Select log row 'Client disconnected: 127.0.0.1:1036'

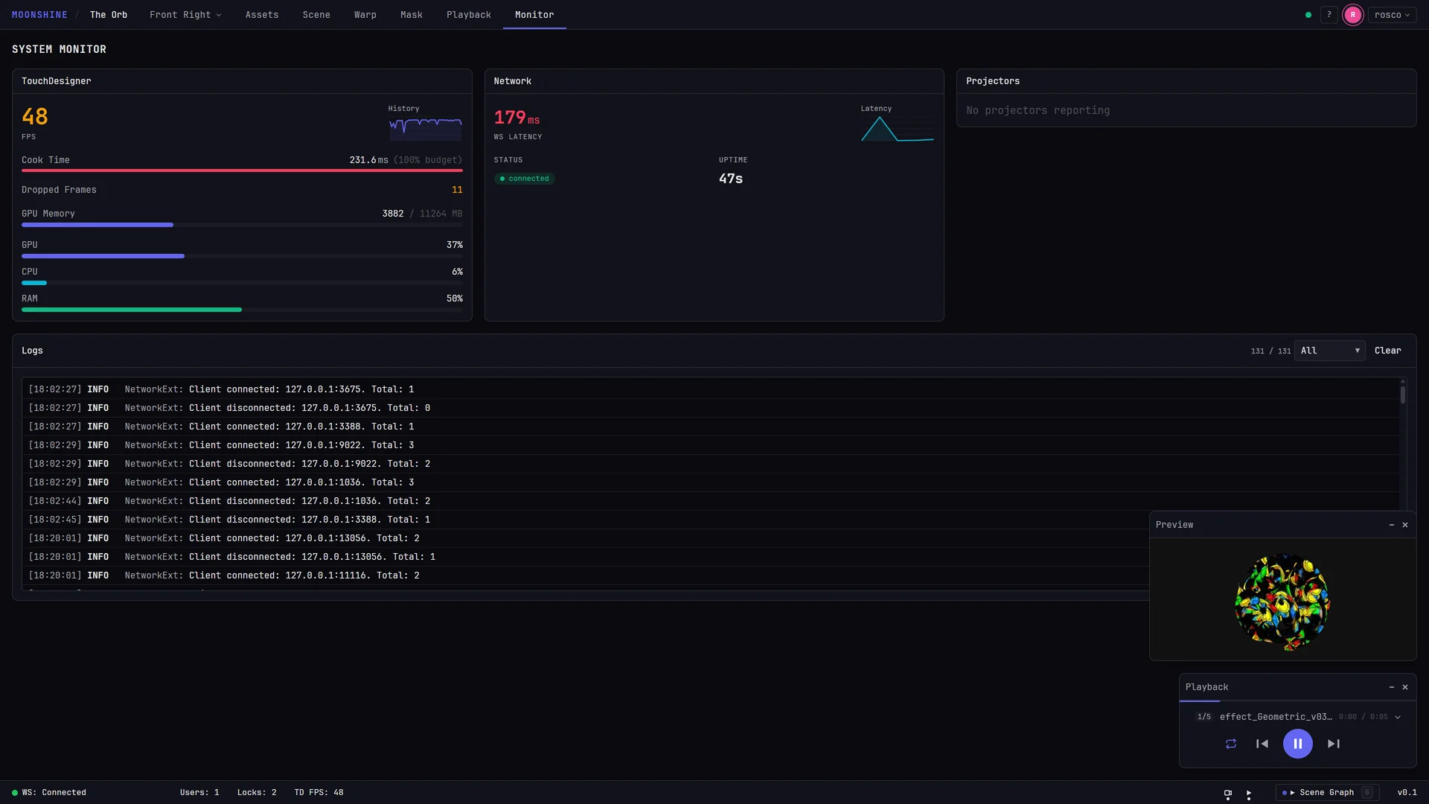(711, 501)
